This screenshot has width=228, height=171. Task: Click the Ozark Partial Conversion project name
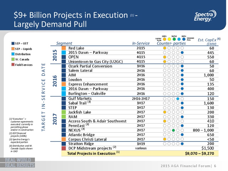(90, 66)
